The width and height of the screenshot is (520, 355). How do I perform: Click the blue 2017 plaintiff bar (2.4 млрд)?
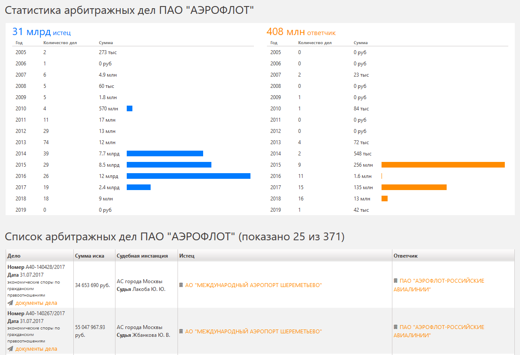point(138,187)
